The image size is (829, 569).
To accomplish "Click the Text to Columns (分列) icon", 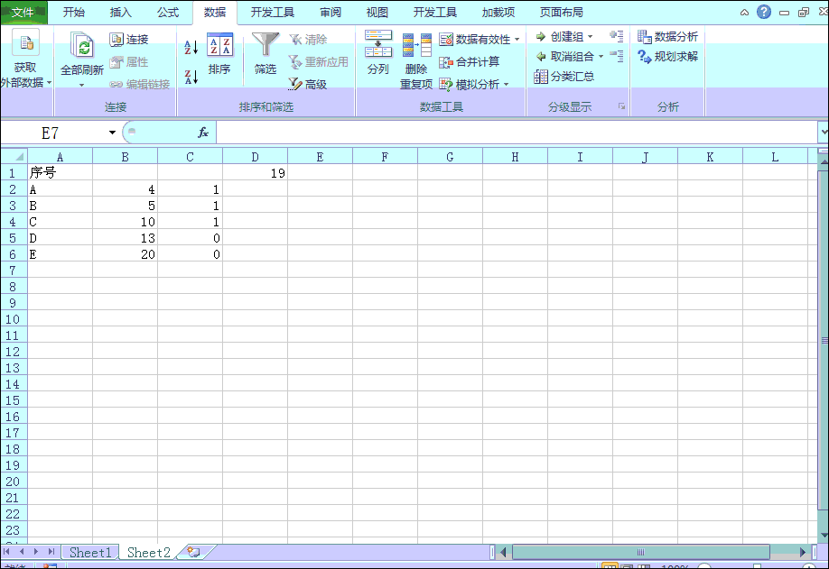I will click(378, 47).
